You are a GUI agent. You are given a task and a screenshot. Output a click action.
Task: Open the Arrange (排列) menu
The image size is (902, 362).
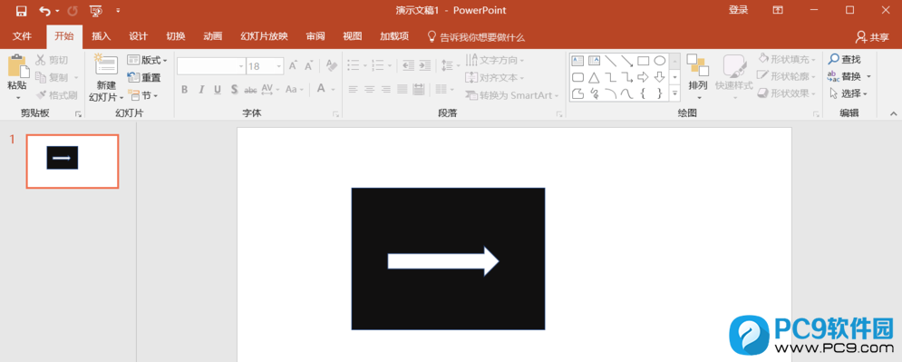pyautogui.click(x=698, y=76)
